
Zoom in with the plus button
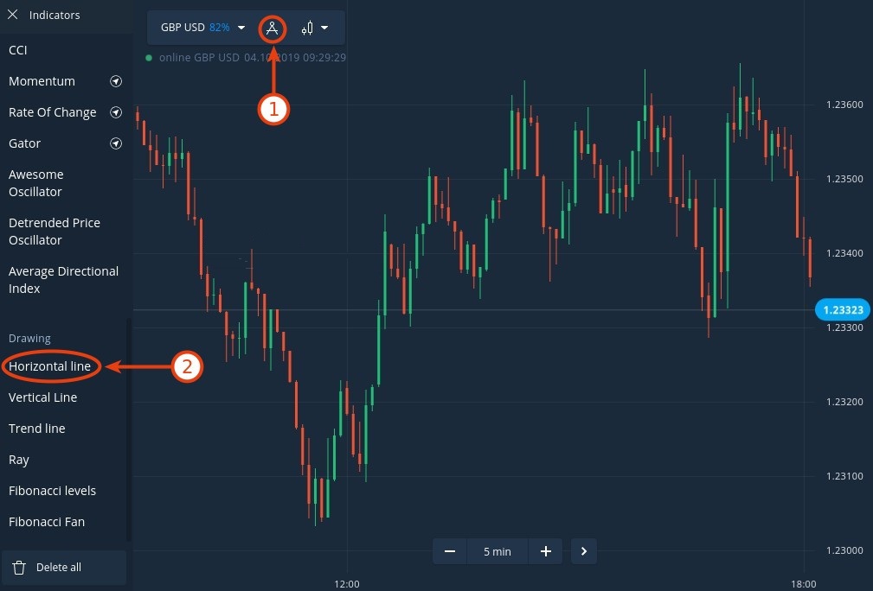[546, 551]
